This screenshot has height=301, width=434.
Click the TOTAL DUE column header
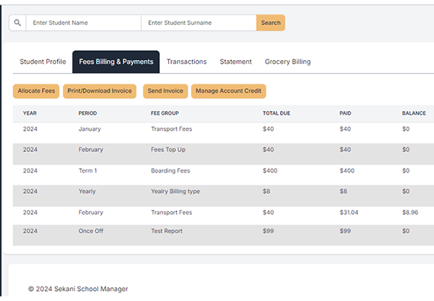(276, 113)
